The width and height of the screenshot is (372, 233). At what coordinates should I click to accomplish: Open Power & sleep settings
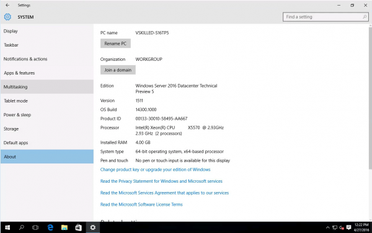pyautogui.click(x=47, y=115)
